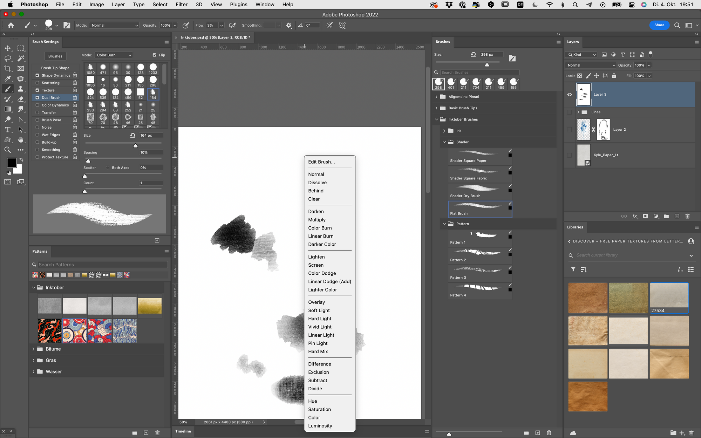Expand Allgemeine Pinsel brush folder

tap(436, 97)
